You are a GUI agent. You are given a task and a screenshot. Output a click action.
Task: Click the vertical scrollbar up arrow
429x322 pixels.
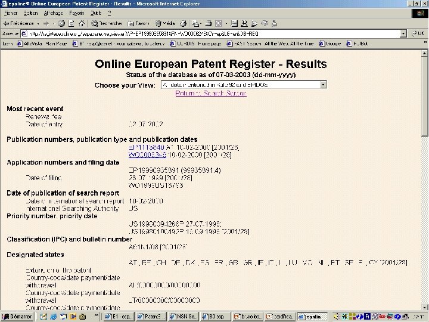click(424, 53)
